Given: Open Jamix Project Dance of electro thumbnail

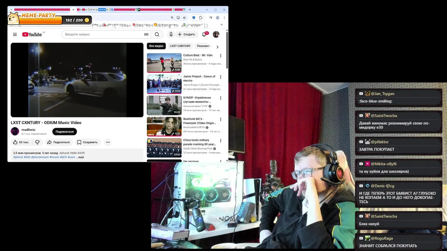Looking at the screenshot, I should pyautogui.click(x=164, y=84).
